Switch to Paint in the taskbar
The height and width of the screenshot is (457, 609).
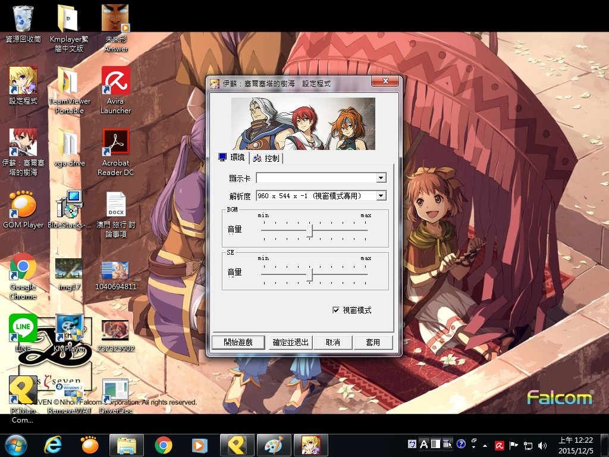[x=274, y=445]
